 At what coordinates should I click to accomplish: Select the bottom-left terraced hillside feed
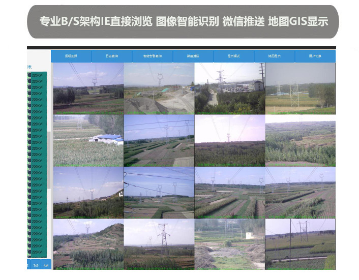point(88,243)
